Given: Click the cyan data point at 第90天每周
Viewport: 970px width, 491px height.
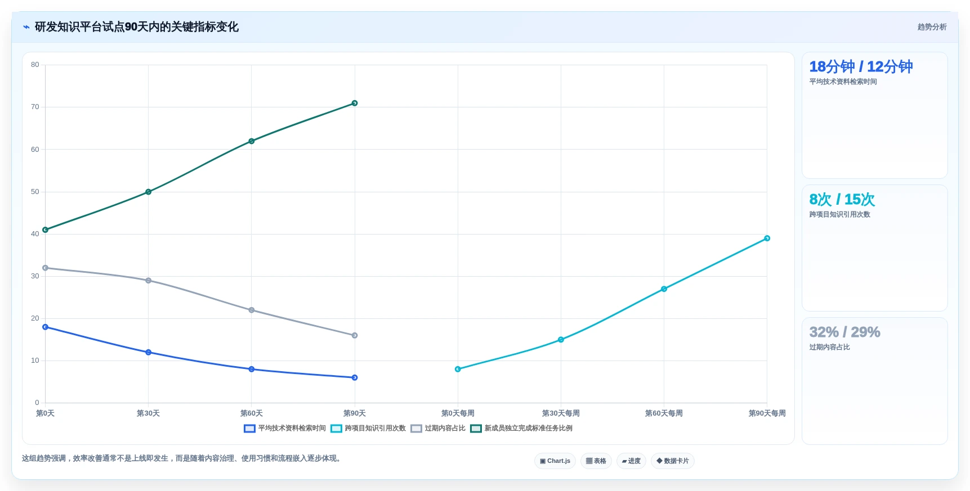Looking at the screenshot, I should pyautogui.click(x=767, y=238).
